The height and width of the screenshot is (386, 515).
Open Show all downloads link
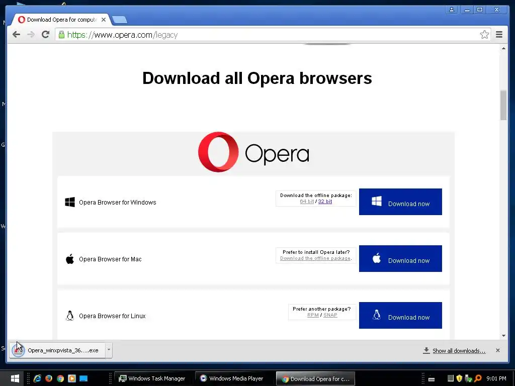coord(459,350)
